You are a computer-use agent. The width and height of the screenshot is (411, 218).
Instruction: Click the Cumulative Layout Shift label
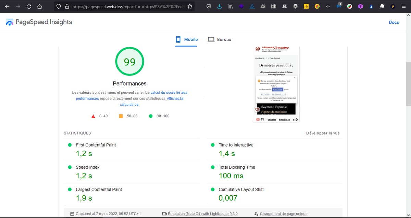pos(241,190)
